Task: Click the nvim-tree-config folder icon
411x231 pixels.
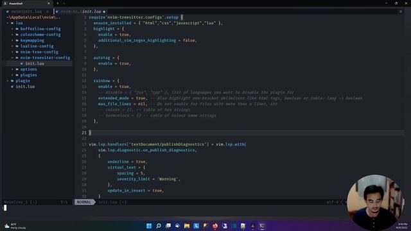Action: pos(17,52)
